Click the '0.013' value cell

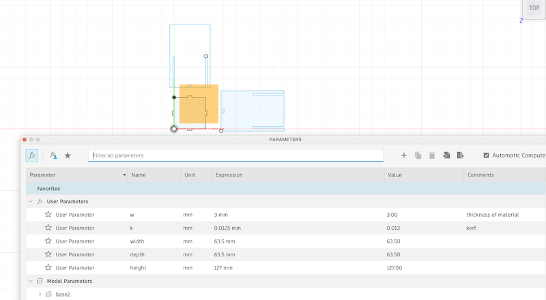tap(393, 228)
